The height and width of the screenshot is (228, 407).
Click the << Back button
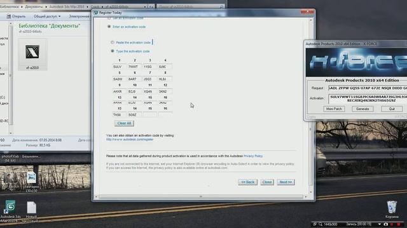coord(248,182)
